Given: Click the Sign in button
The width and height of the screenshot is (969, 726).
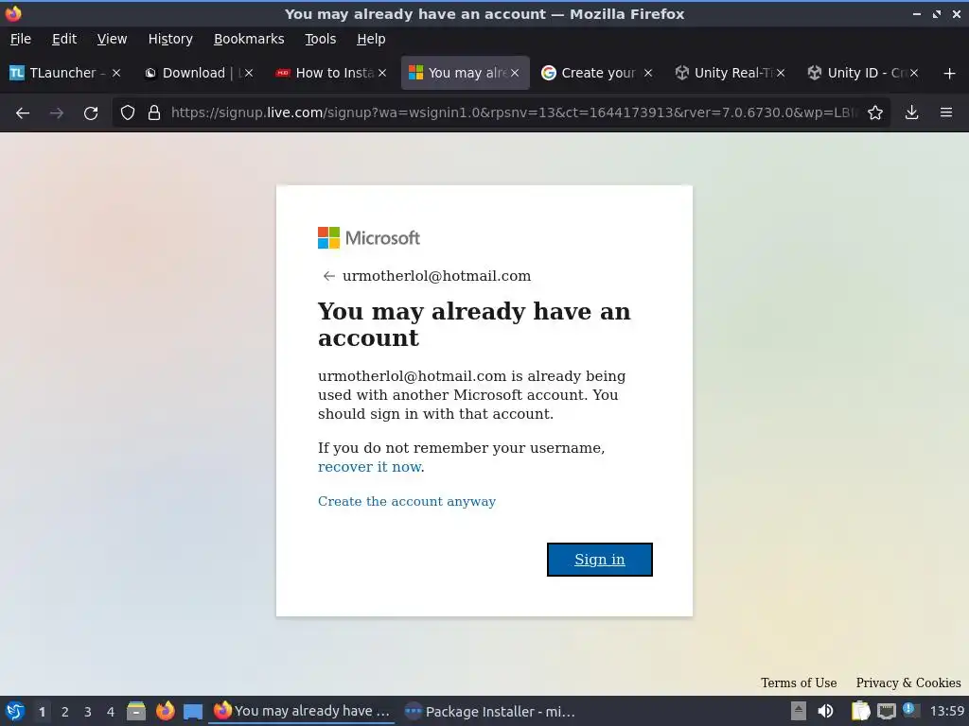Looking at the screenshot, I should pos(599,560).
